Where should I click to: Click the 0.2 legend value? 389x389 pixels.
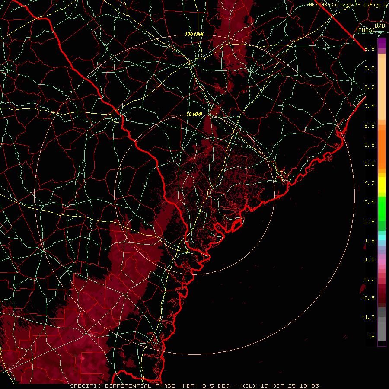[x=370, y=279]
